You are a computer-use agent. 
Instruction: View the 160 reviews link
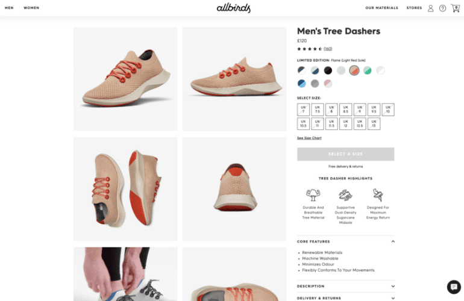pyautogui.click(x=328, y=49)
